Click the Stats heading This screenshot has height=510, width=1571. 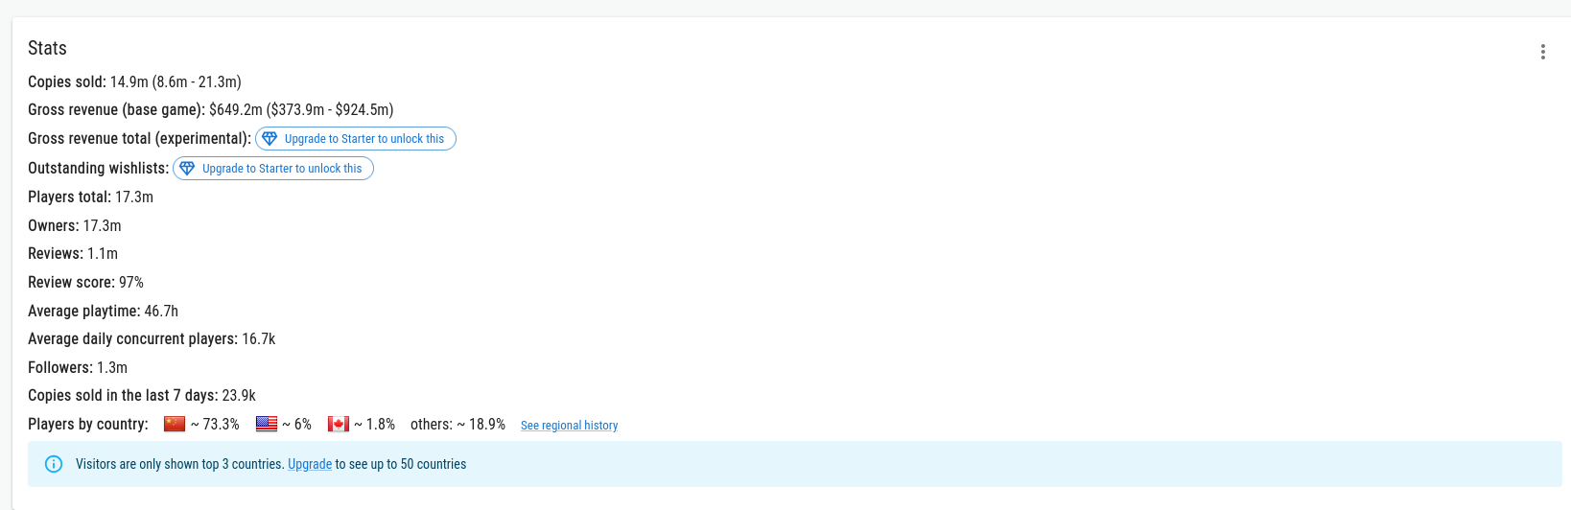click(x=47, y=48)
